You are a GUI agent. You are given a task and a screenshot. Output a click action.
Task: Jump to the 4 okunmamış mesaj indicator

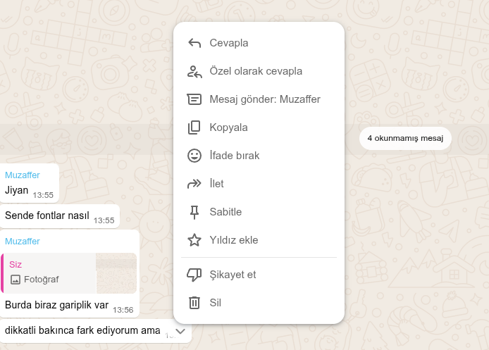(x=405, y=139)
